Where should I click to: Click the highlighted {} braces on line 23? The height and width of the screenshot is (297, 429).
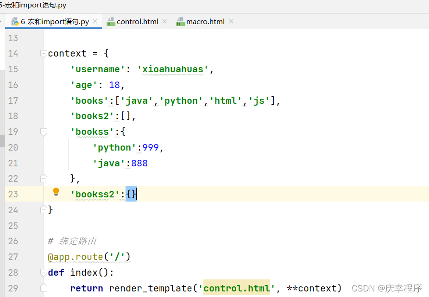pos(131,194)
